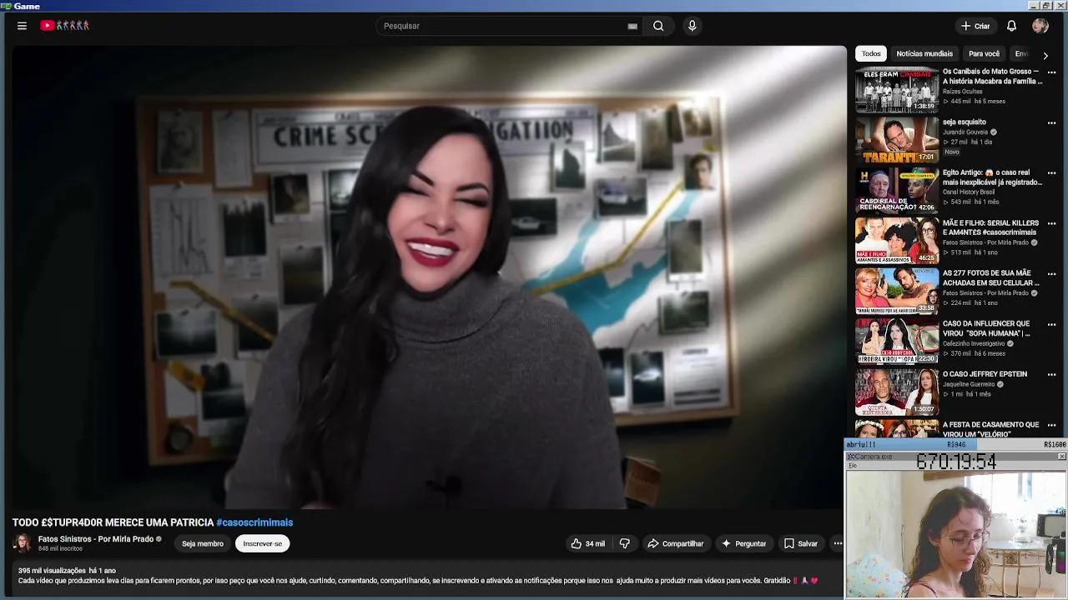This screenshot has width=1068, height=600.
Task: Open Egito Antigo video title
Action: pos(992,177)
